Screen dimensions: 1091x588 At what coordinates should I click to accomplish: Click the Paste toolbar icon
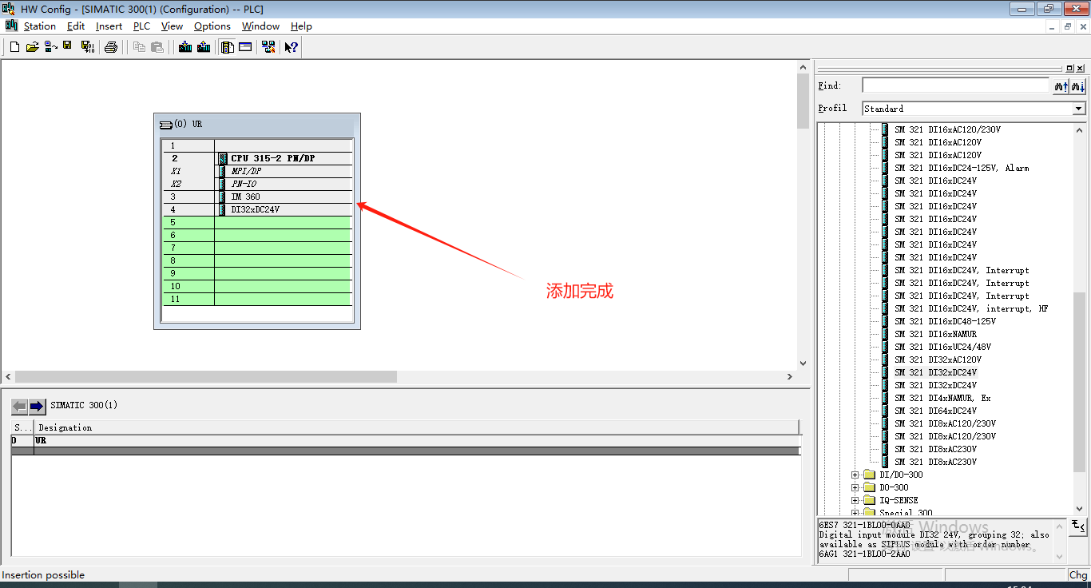[157, 47]
